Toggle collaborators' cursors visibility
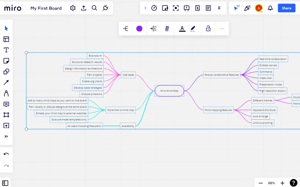Image resolution: width=300 pixels, height=187 pixels. [x=237, y=8]
